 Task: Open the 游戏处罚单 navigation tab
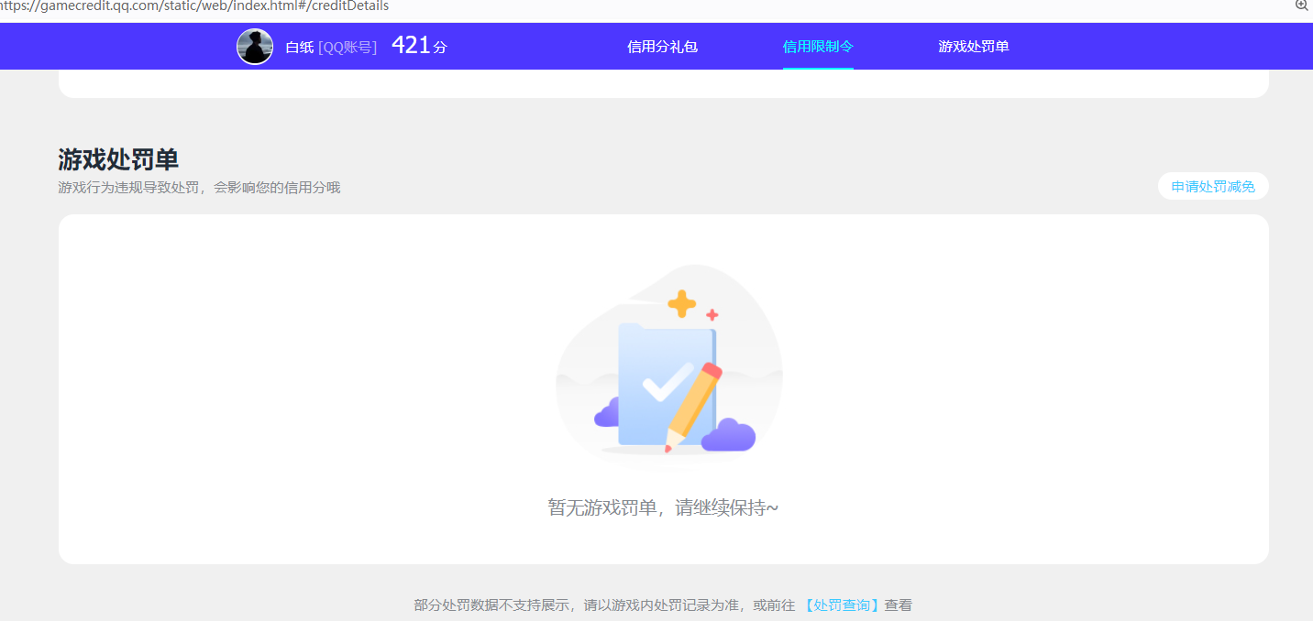(x=974, y=46)
